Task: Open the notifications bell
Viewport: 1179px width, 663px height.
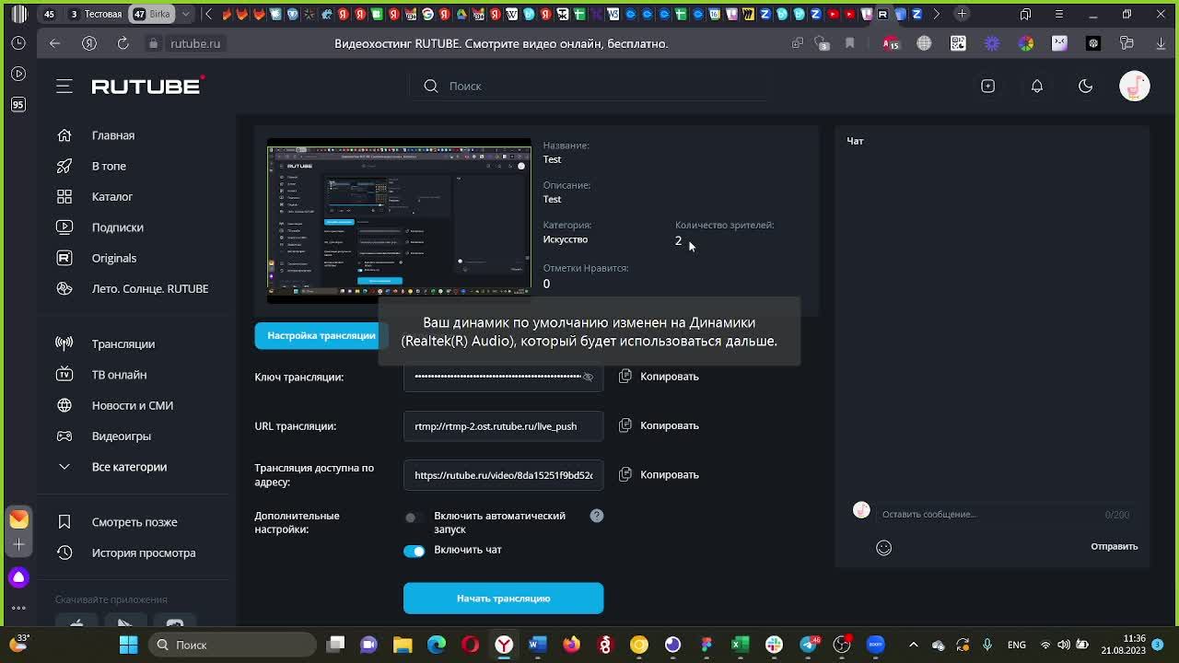Action: click(x=1036, y=86)
